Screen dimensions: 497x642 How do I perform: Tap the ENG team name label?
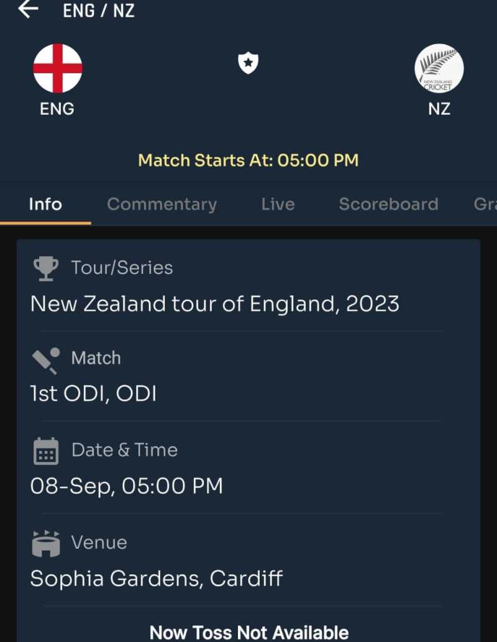coord(57,109)
